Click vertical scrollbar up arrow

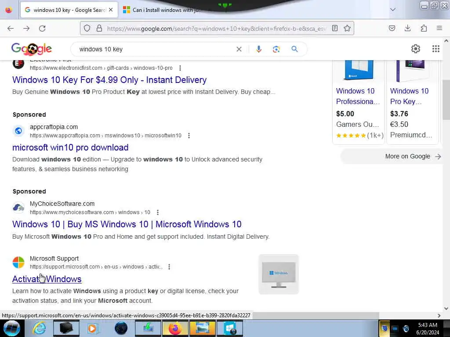pos(446,41)
